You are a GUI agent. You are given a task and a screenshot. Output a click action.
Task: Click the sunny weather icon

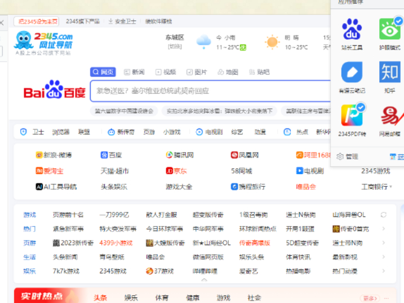[272, 42]
